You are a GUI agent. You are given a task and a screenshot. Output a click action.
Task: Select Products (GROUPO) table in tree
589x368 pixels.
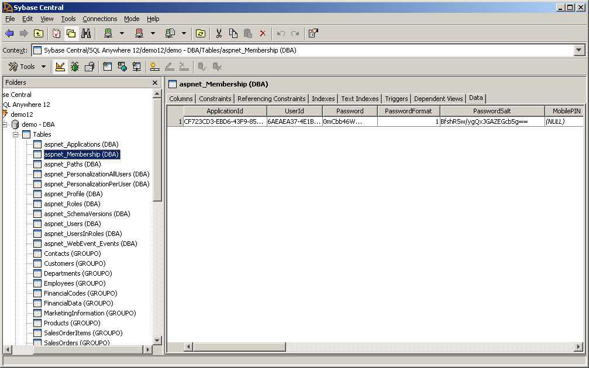coord(72,324)
